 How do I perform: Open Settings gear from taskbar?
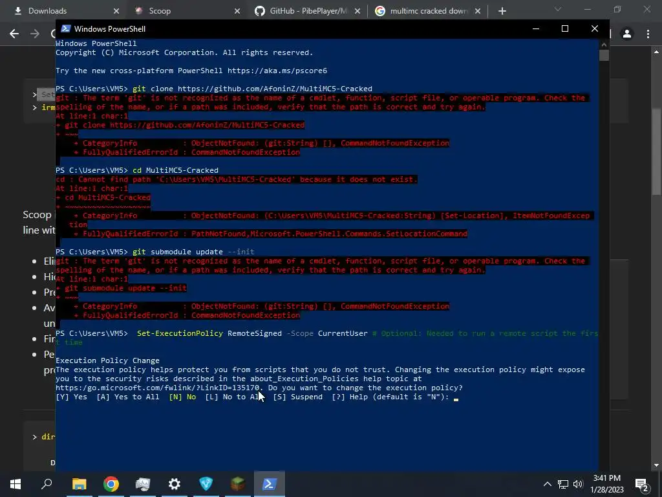coord(175,484)
